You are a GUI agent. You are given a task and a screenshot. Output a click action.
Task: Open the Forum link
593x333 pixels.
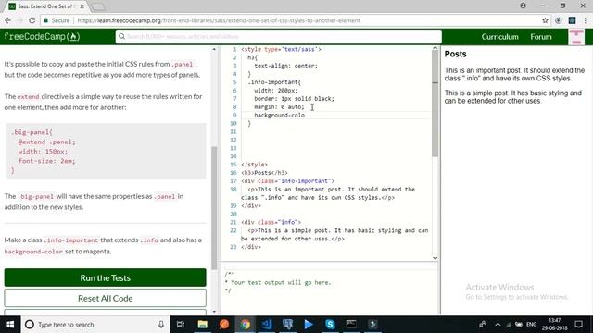[x=541, y=37]
